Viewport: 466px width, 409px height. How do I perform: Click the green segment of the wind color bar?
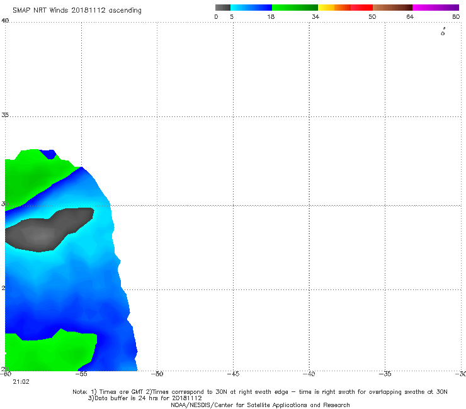point(295,8)
